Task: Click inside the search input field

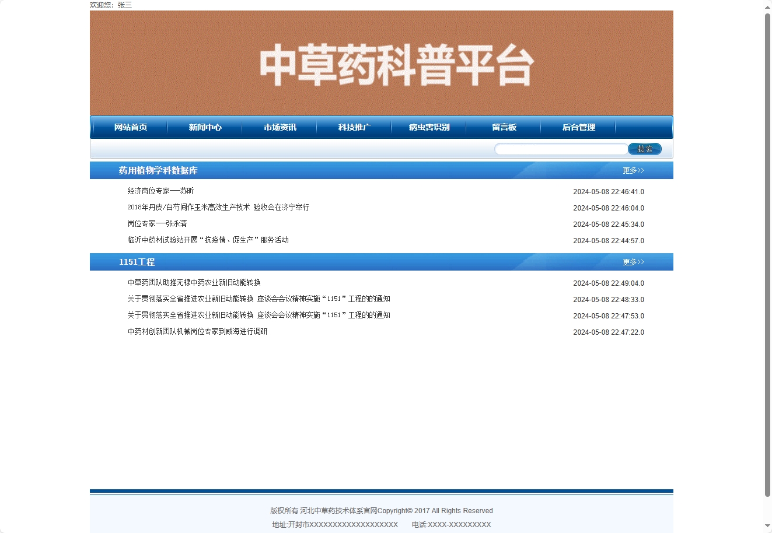Action: [560, 149]
